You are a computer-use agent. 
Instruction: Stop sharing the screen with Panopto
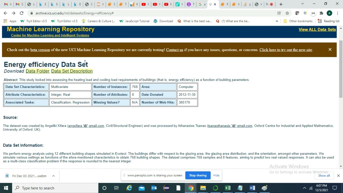tap(198, 175)
